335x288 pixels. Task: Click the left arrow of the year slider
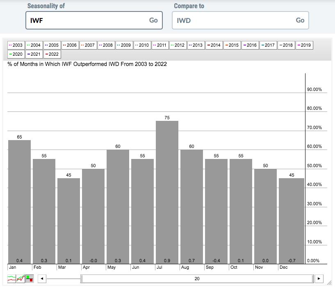(x=41, y=279)
